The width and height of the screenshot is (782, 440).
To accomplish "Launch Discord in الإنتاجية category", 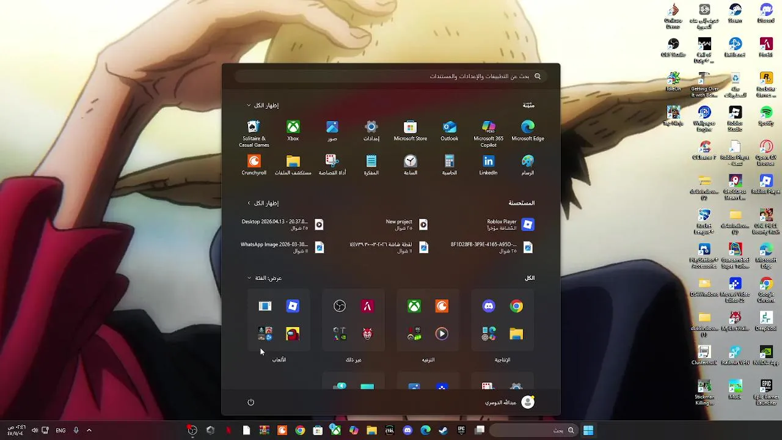I will point(488,306).
